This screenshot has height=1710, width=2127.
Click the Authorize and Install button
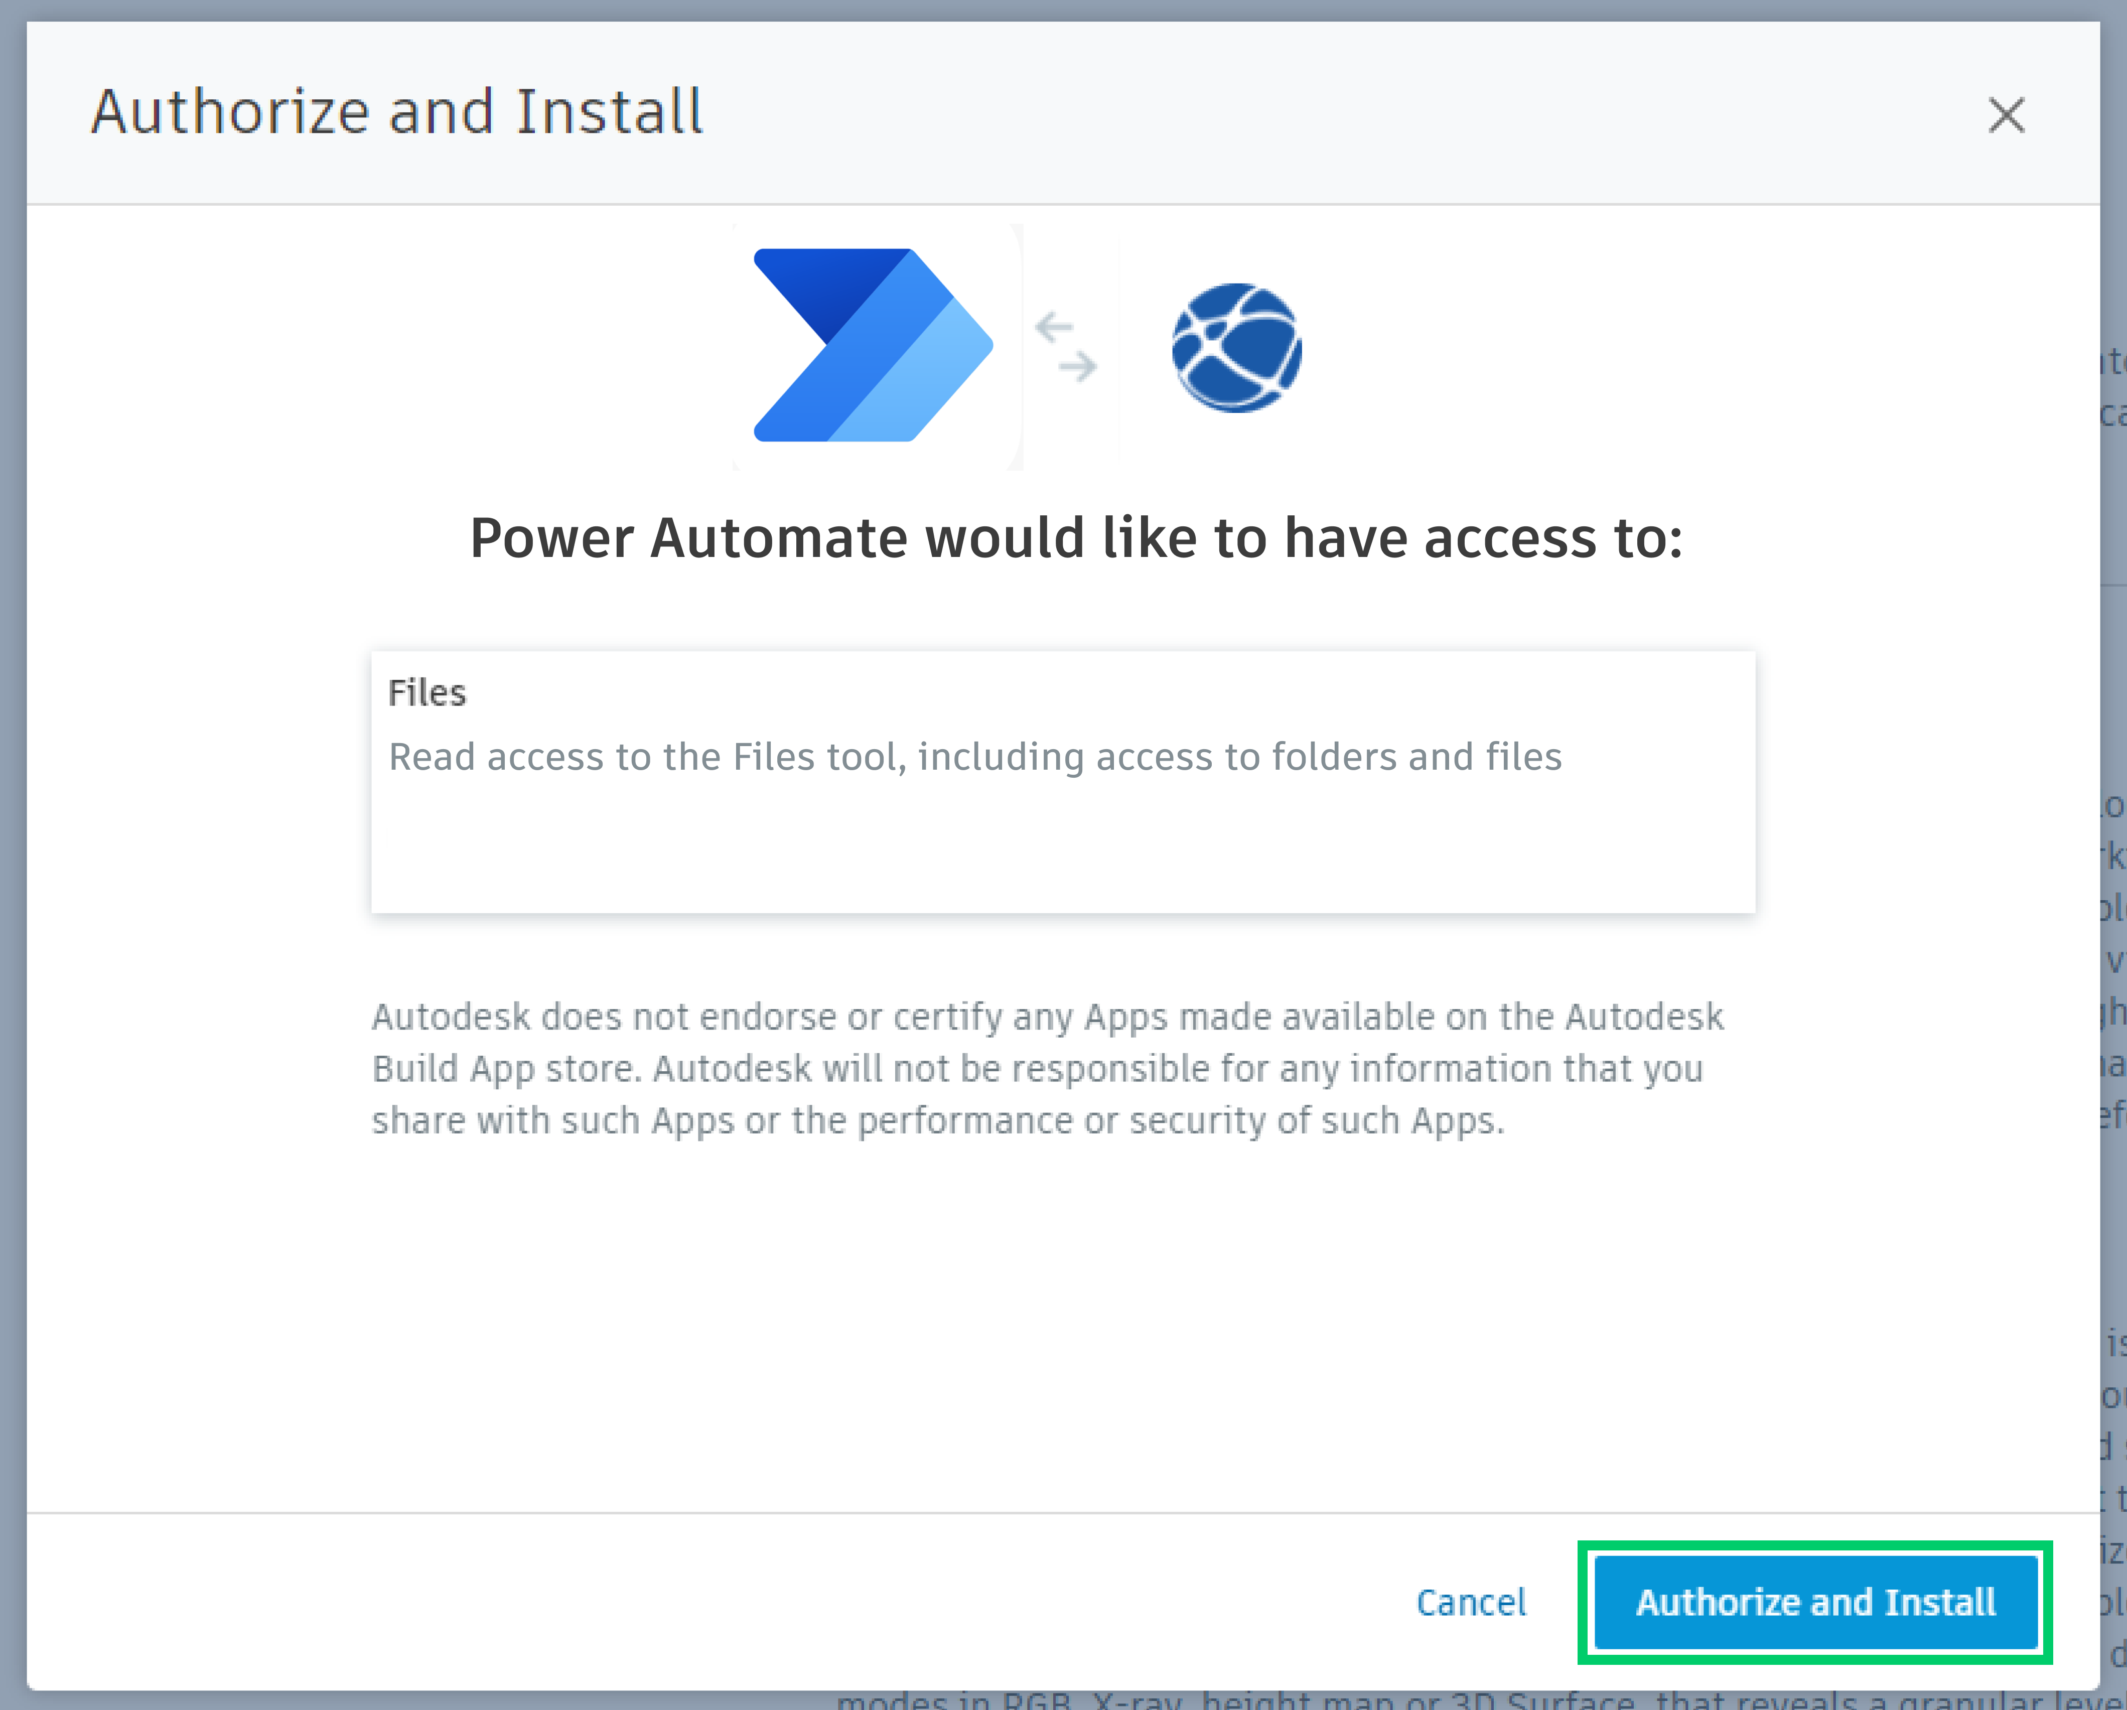point(1815,1603)
